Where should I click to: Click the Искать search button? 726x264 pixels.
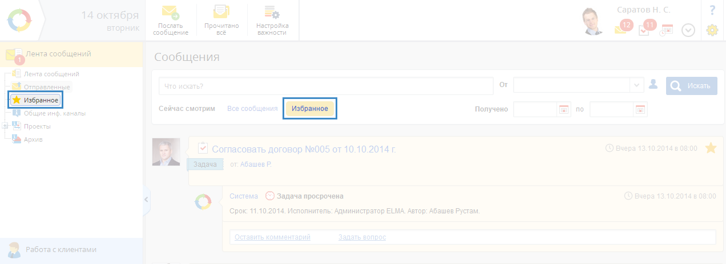tap(691, 86)
